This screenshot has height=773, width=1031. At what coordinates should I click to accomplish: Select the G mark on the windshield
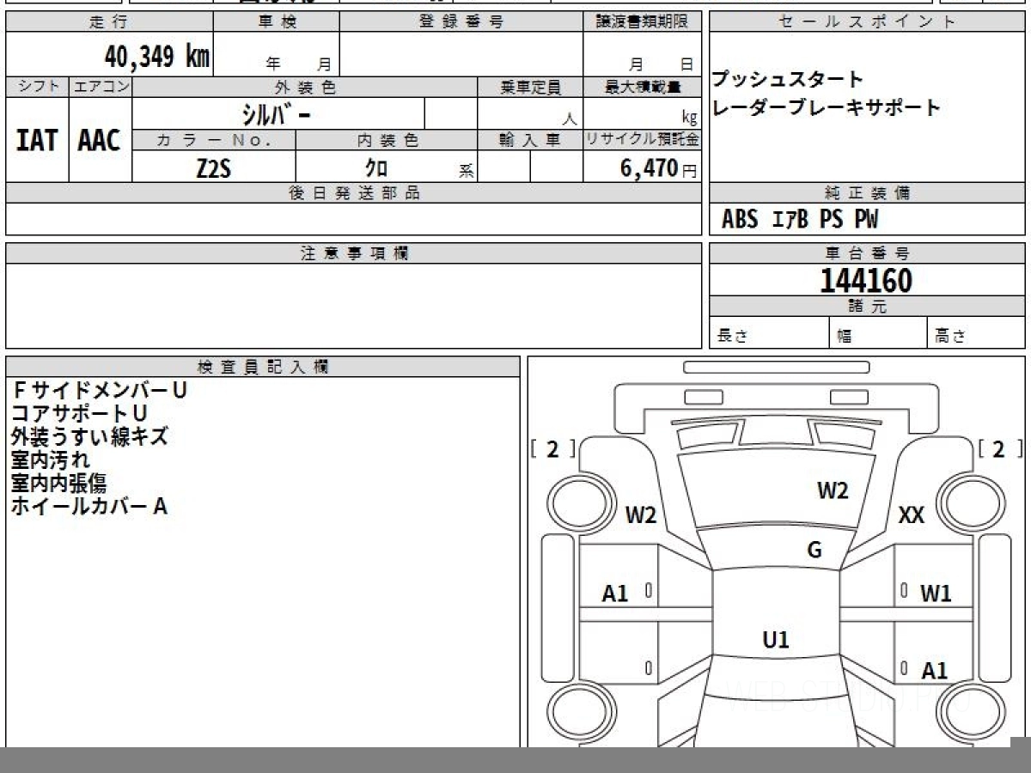814,550
